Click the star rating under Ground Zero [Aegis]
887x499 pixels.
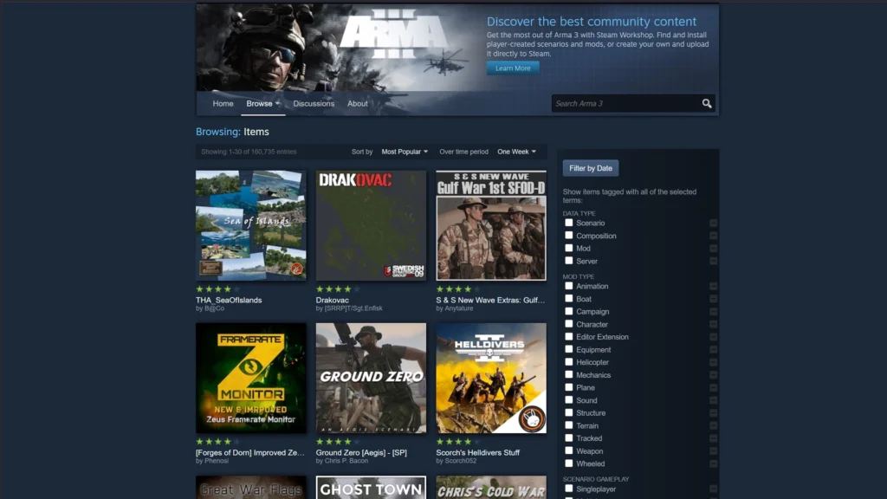[x=338, y=441]
